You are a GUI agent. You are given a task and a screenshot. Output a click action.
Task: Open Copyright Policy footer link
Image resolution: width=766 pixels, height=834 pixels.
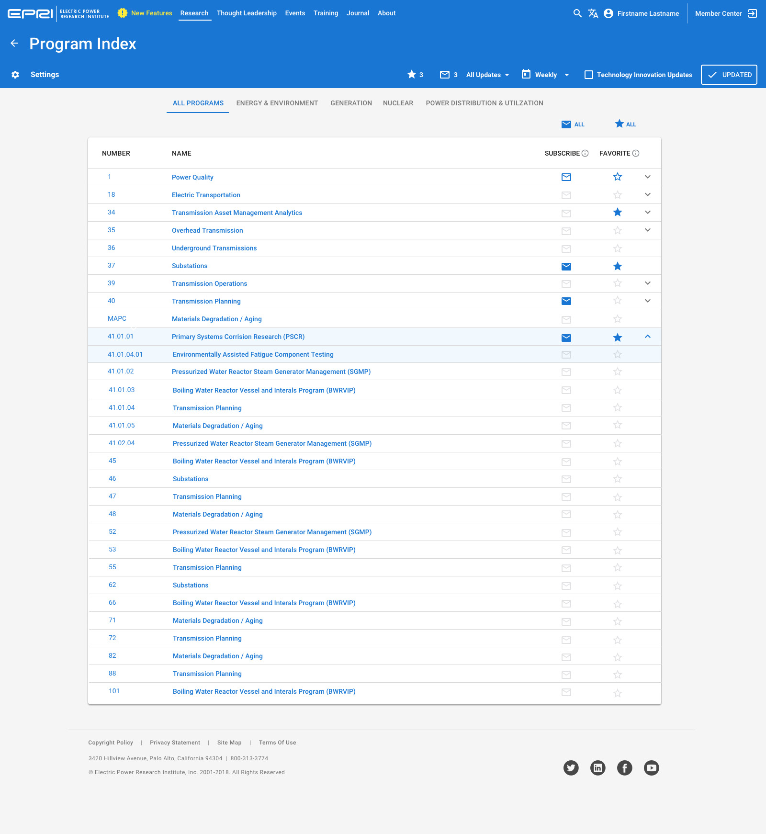[x=111, y=743]
